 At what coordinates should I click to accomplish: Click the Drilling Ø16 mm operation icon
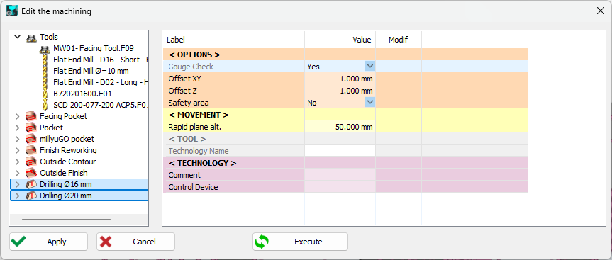point(30,184)
